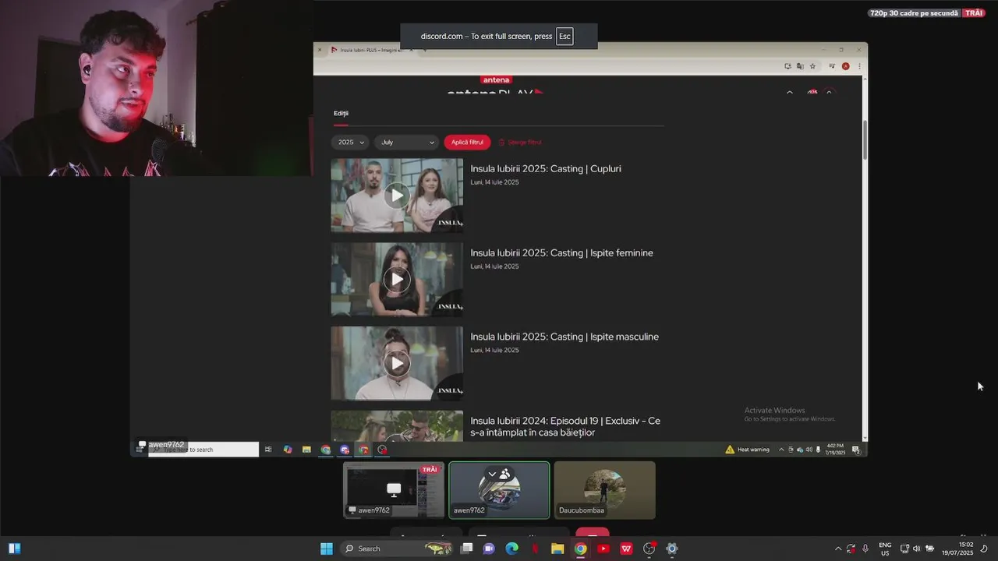Open the 2025 year filter dropdown
This screenshot has width=998, height=561.
(x=350, y=143)
